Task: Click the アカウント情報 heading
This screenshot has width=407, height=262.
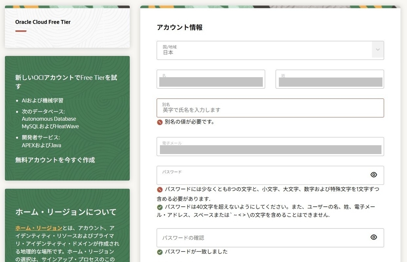Action: tap(180, 28)
